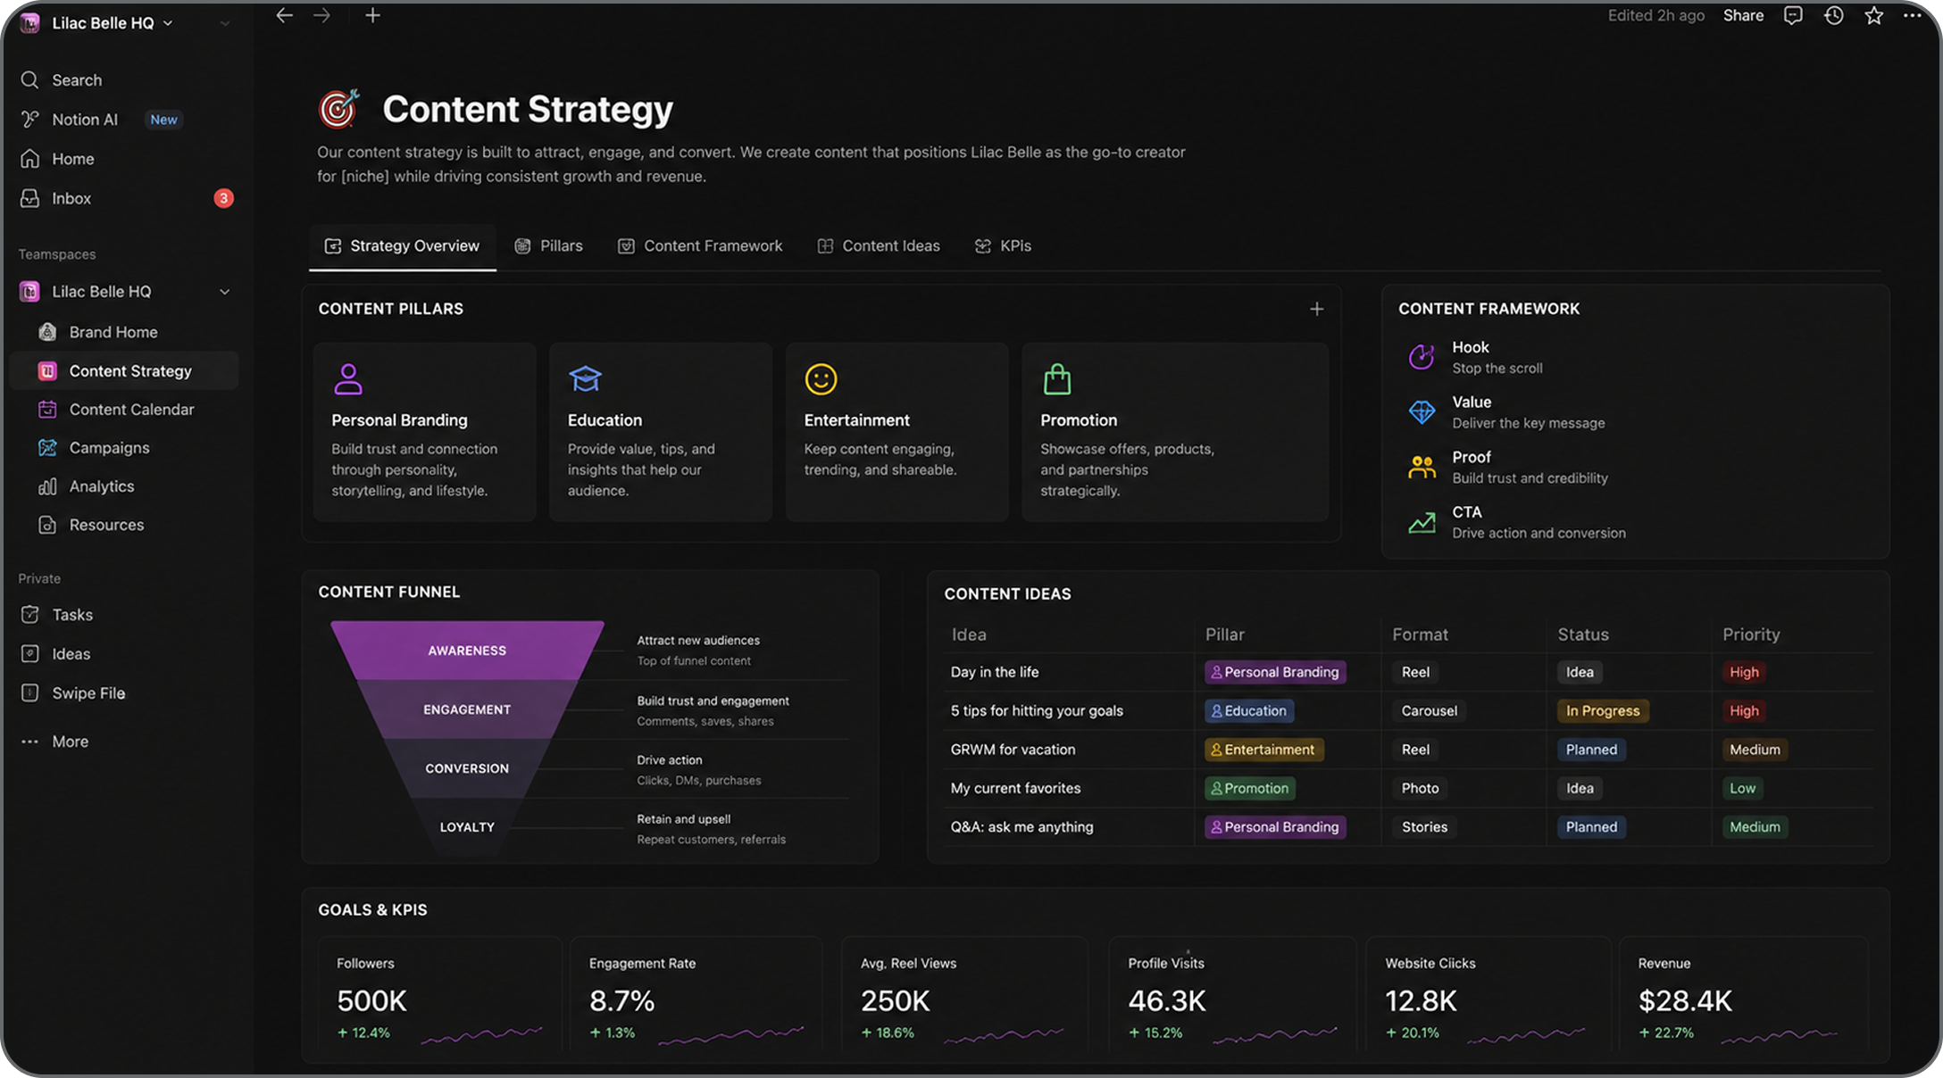Click the Promotion shopping bag icon
The height and width of the screenshot is (1078, 1943).
[x=1057, y=378]
